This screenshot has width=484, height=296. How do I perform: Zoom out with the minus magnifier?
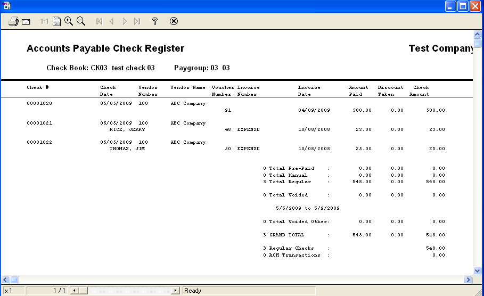point(81,21)
